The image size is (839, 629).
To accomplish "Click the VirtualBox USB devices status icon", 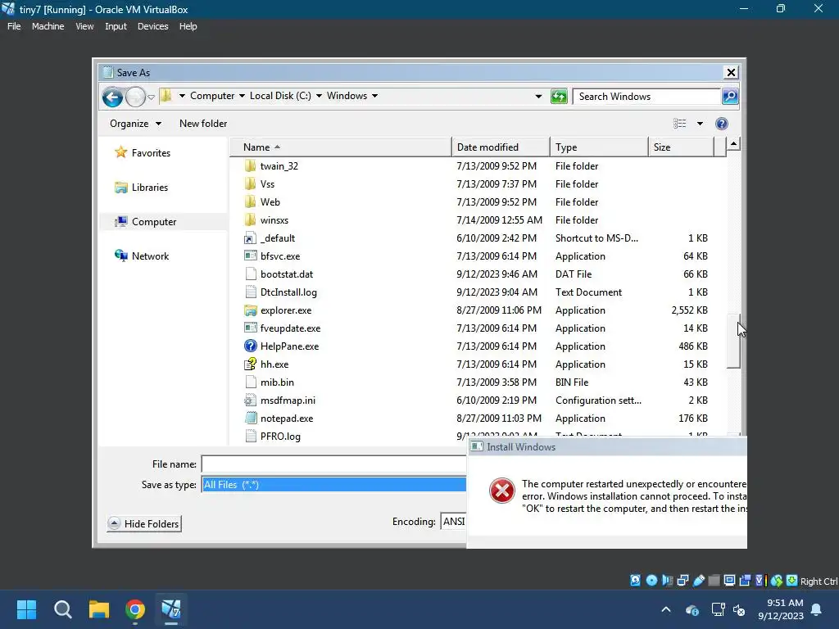I will (698, 581).
